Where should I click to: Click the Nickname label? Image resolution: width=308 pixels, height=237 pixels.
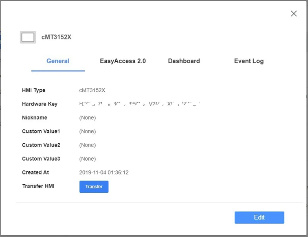pyautogui.click(x=35, y=118)
